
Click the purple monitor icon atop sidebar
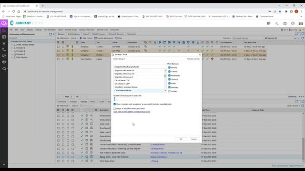4,23
